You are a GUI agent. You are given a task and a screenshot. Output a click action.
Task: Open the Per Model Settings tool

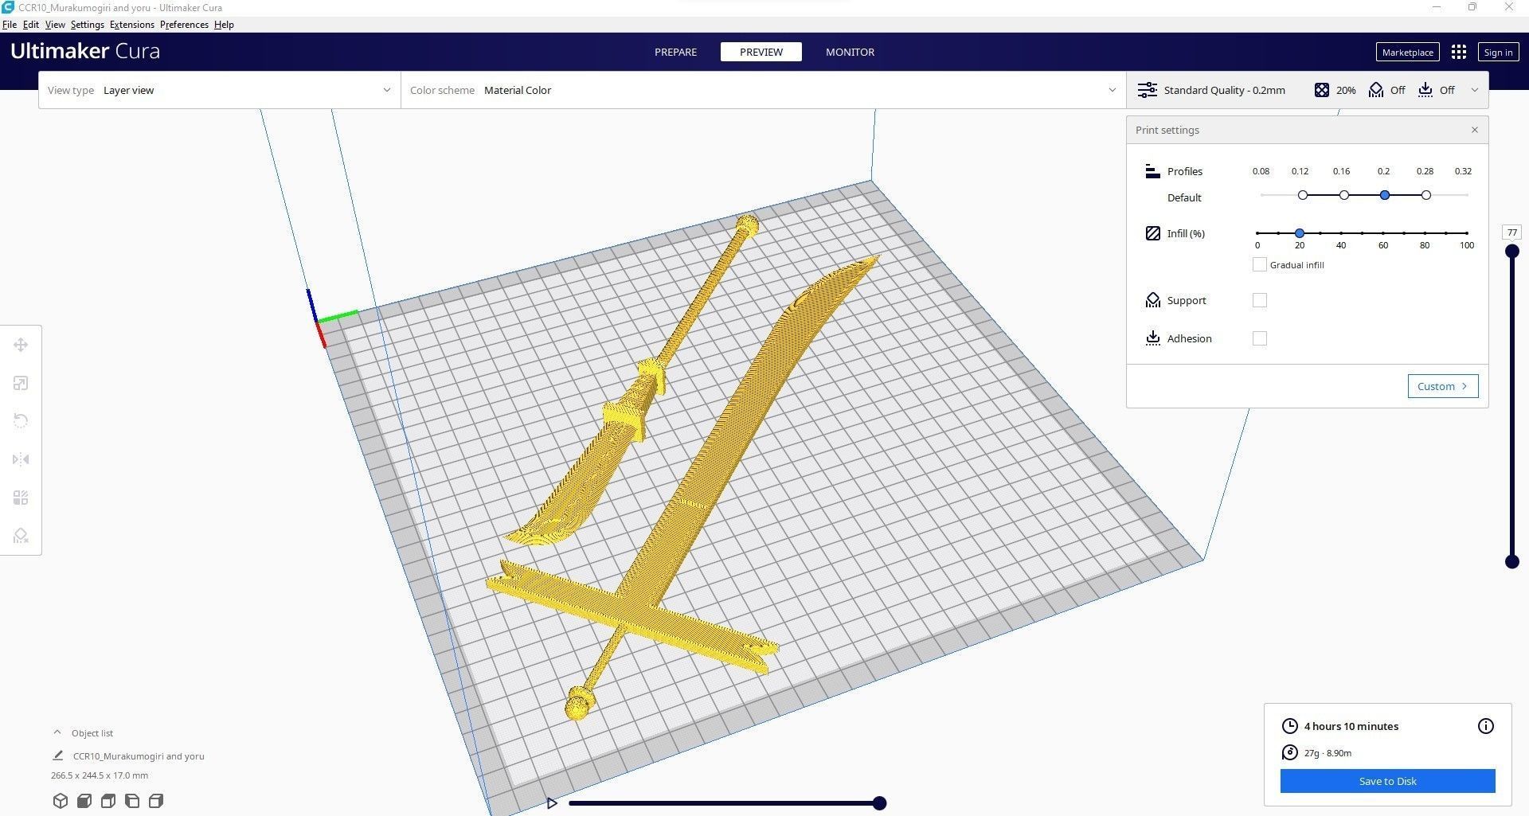pyautogui.click(x=21, y=498)
